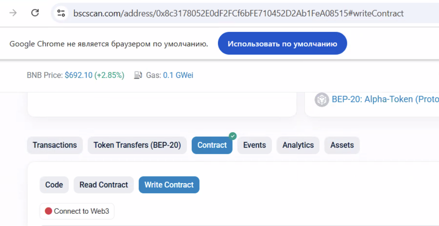Open the Events tab
The width and height of the screenshot is (439, 226).
tap(255, 145)
